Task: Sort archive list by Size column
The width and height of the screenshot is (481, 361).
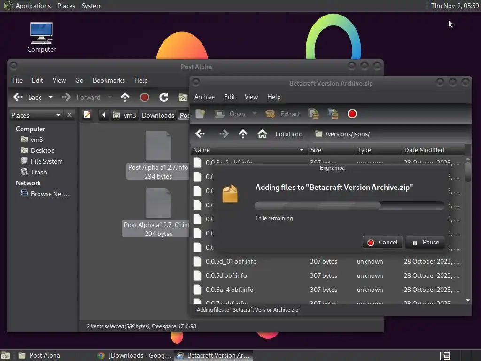Action: (331, 150)
